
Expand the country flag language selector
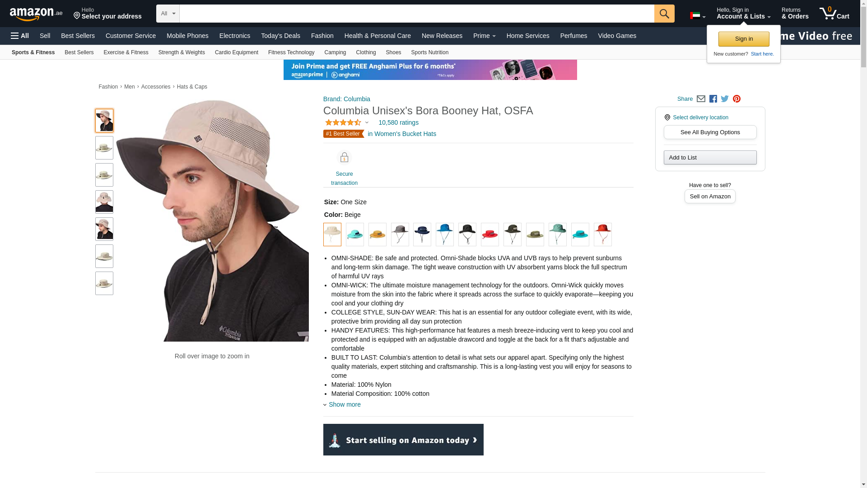point(698,16)
